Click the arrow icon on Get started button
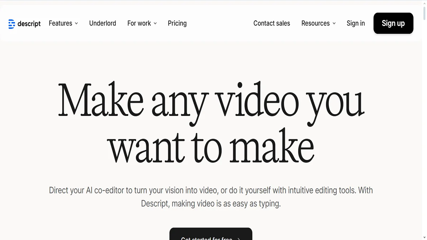Screen dimensions: 427x240 coord(239,238)
